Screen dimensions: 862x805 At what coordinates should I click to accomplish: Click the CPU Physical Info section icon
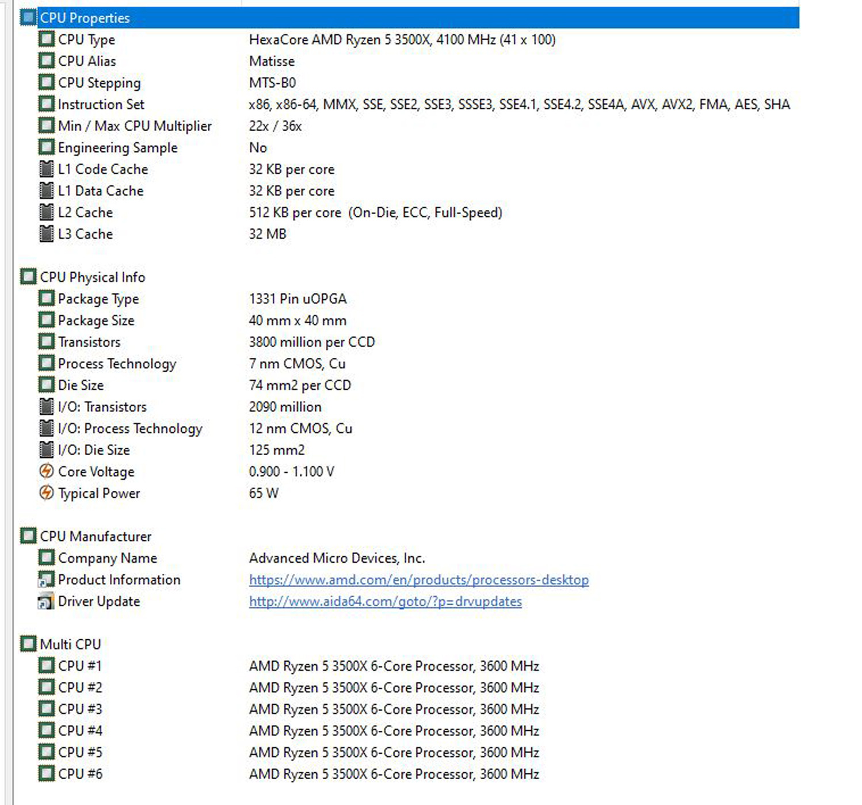coord(28,277)
